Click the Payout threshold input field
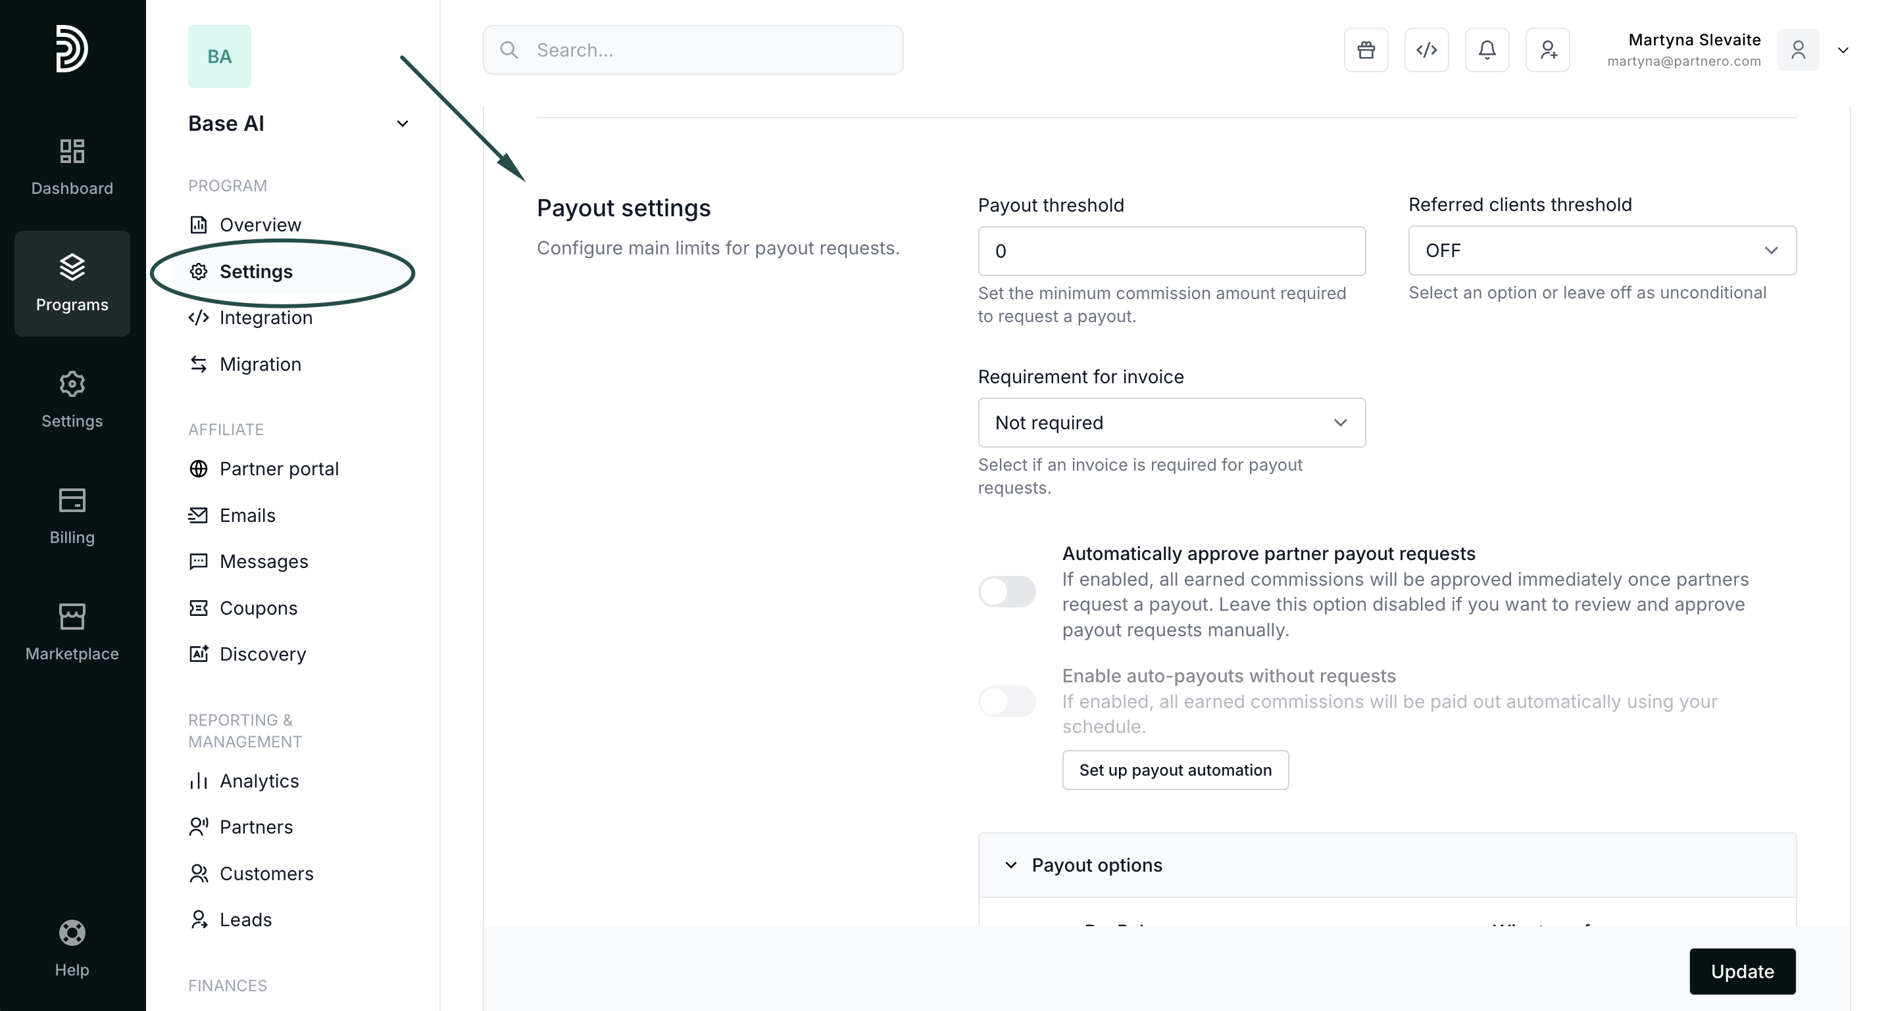 1171,251
